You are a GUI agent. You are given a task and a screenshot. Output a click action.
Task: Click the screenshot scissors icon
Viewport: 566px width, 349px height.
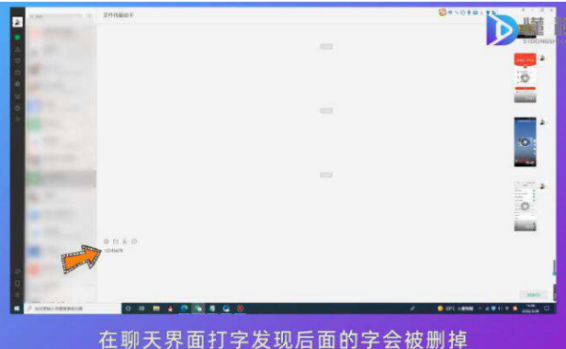coord(125,241)
